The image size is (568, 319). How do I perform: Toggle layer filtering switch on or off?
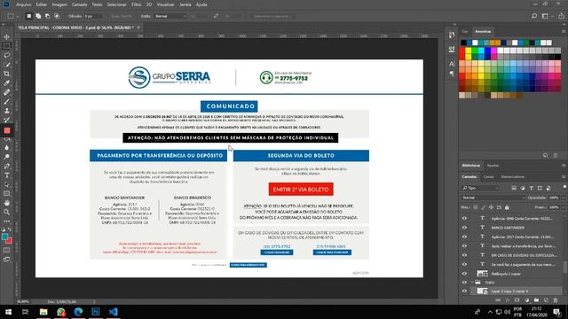pyautogui.click(x=564, y=187)
